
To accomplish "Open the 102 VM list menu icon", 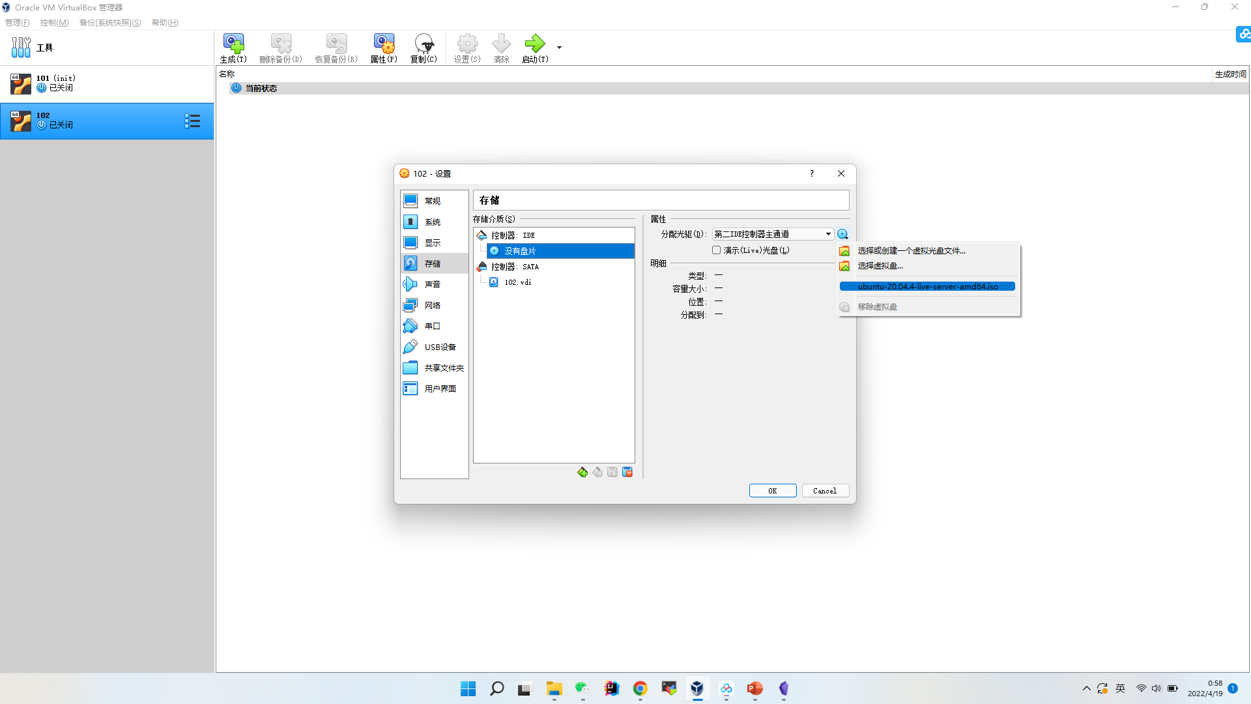I will pos(192,121).
